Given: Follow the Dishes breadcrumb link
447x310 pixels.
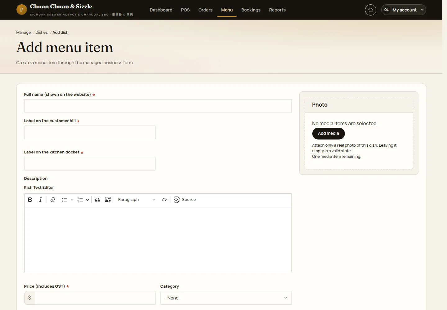Looking at the screenshot, I should (42, 33).
